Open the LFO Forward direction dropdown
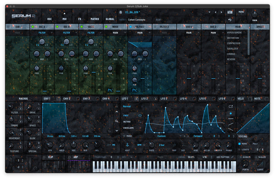275x179 pixels. [198, 136]
